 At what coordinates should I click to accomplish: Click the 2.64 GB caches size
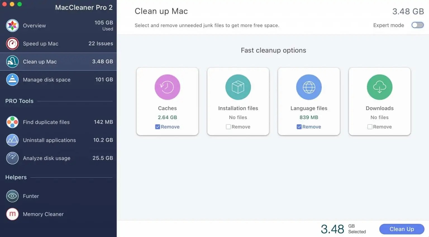pyautogui.click(x=167, y=117)
